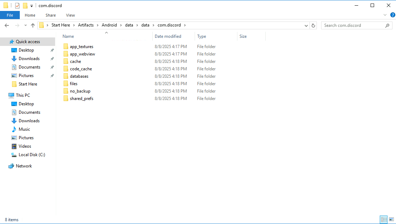Open the recent locations dropdown
The width and height of the screenshot is (396, 224).
pyautogui.click(x=25, y=25)
